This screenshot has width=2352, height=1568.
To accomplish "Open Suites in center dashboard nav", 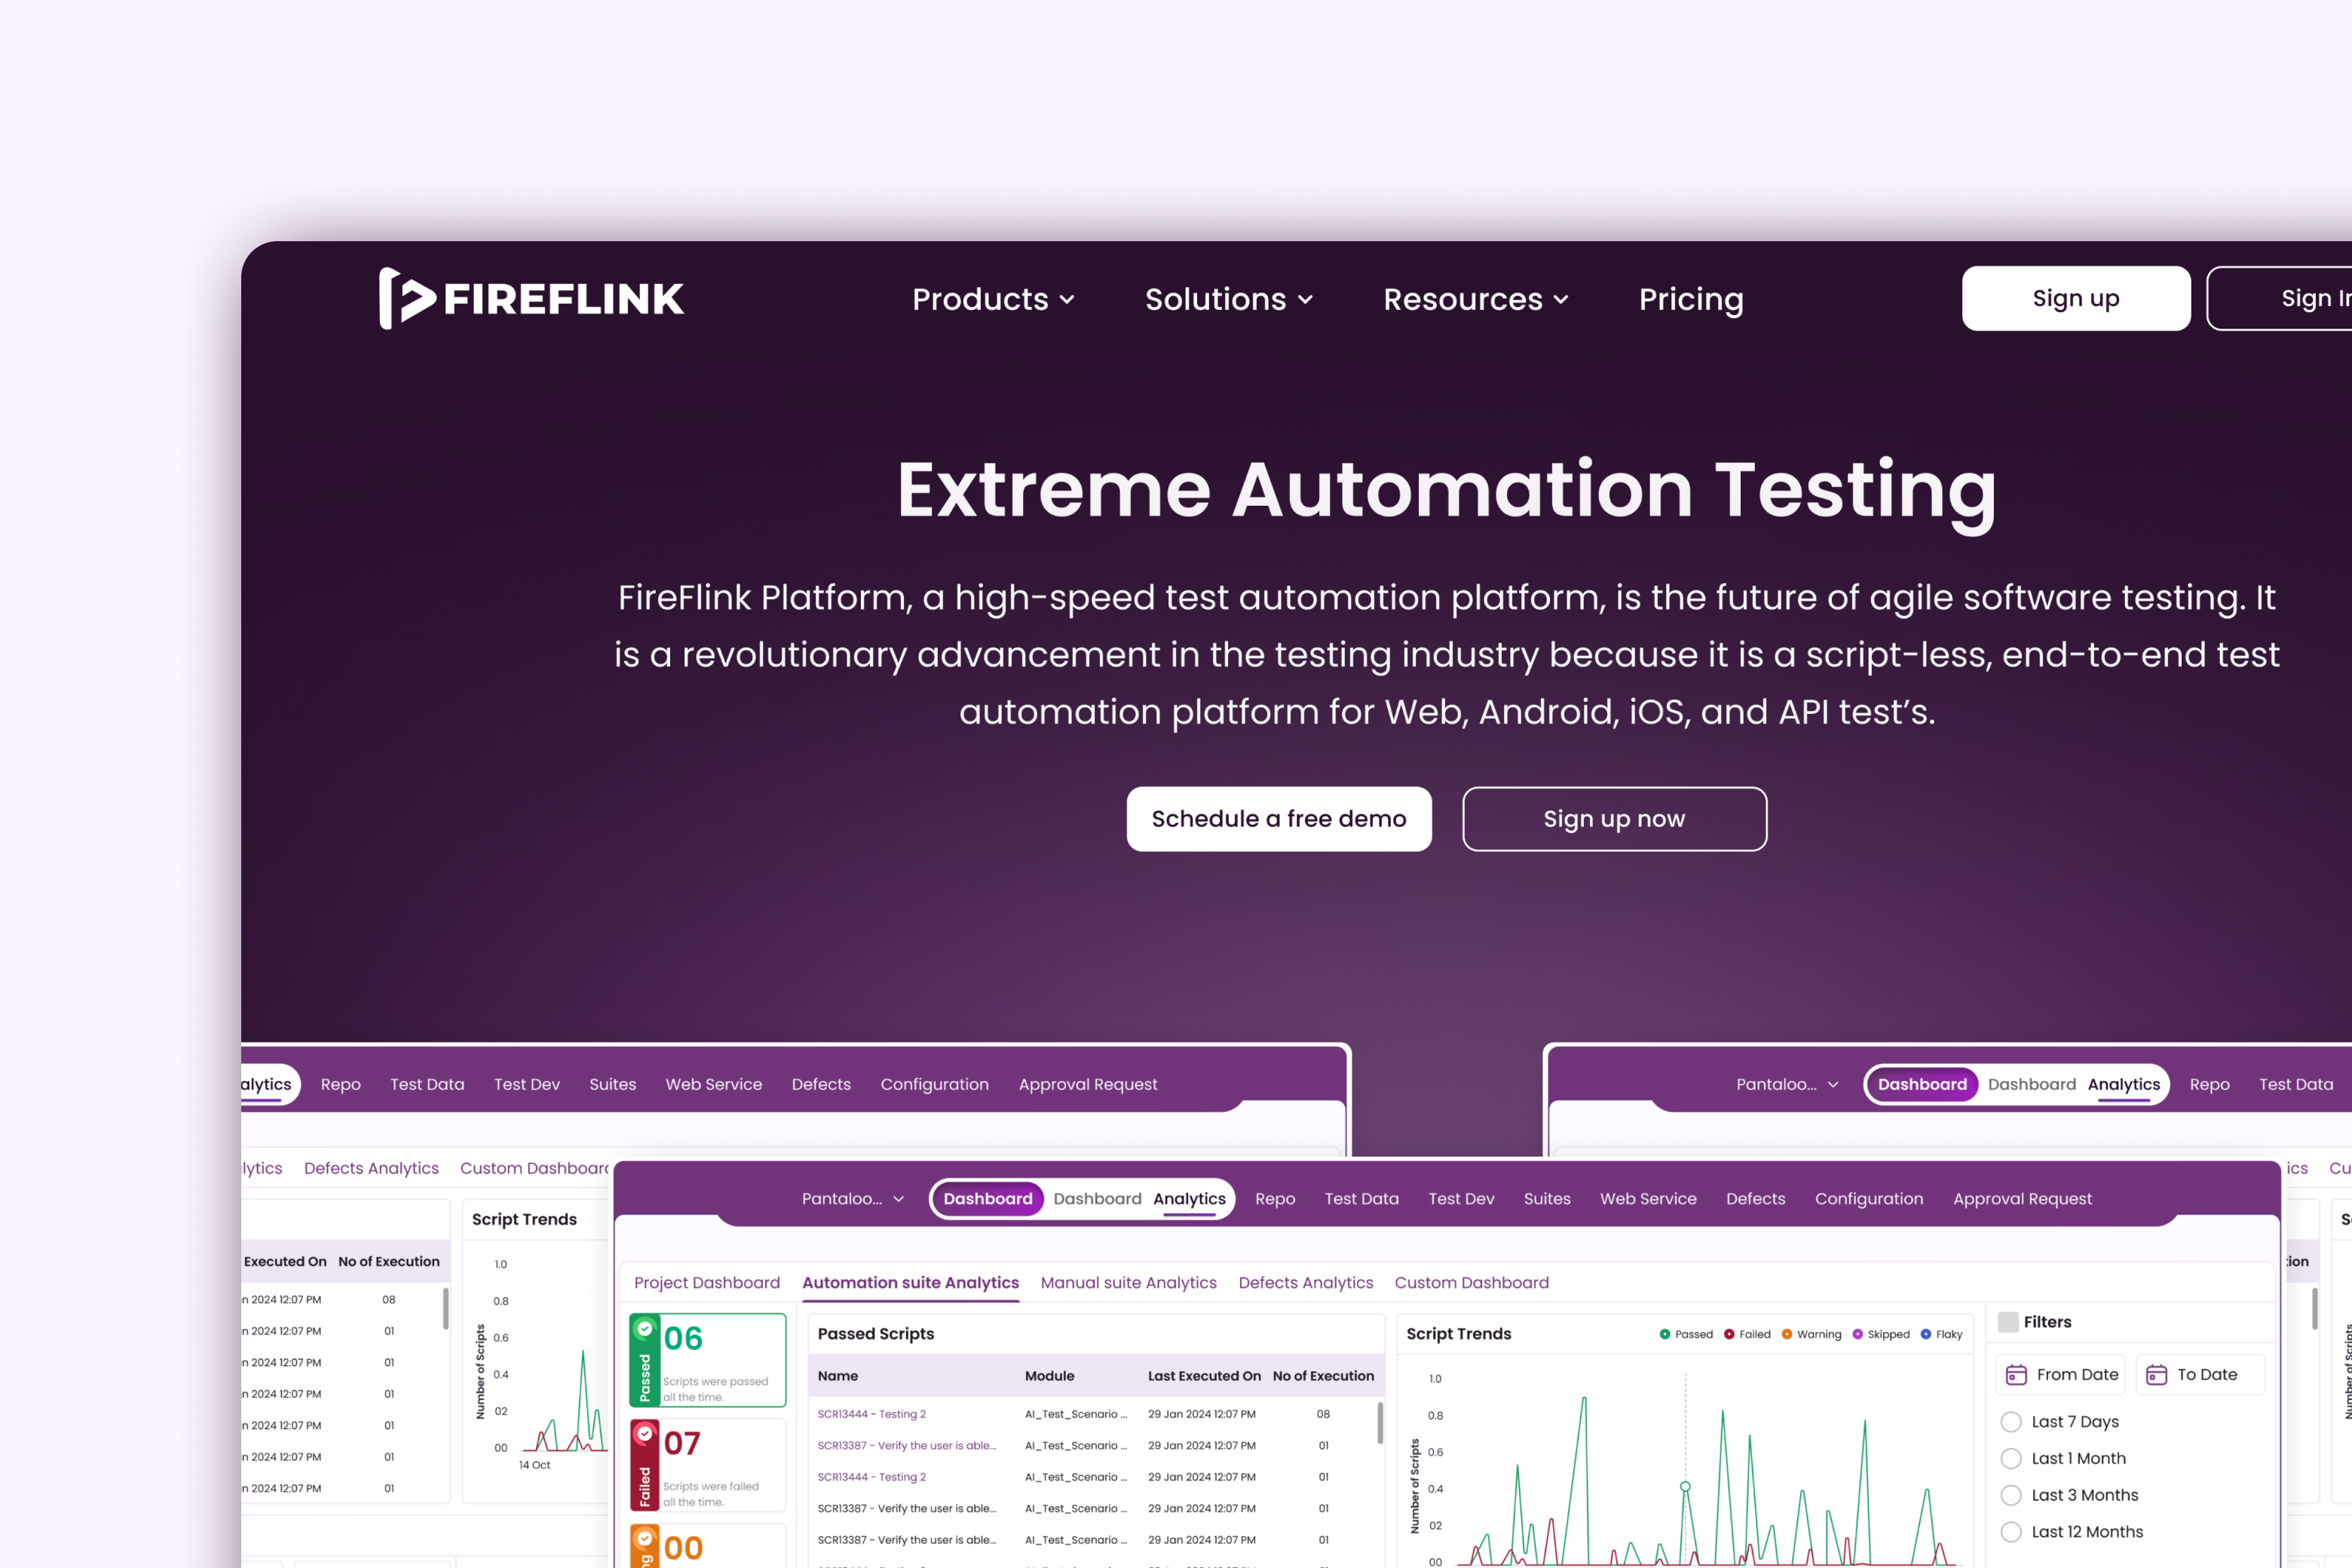I will pos(1547,1199).
